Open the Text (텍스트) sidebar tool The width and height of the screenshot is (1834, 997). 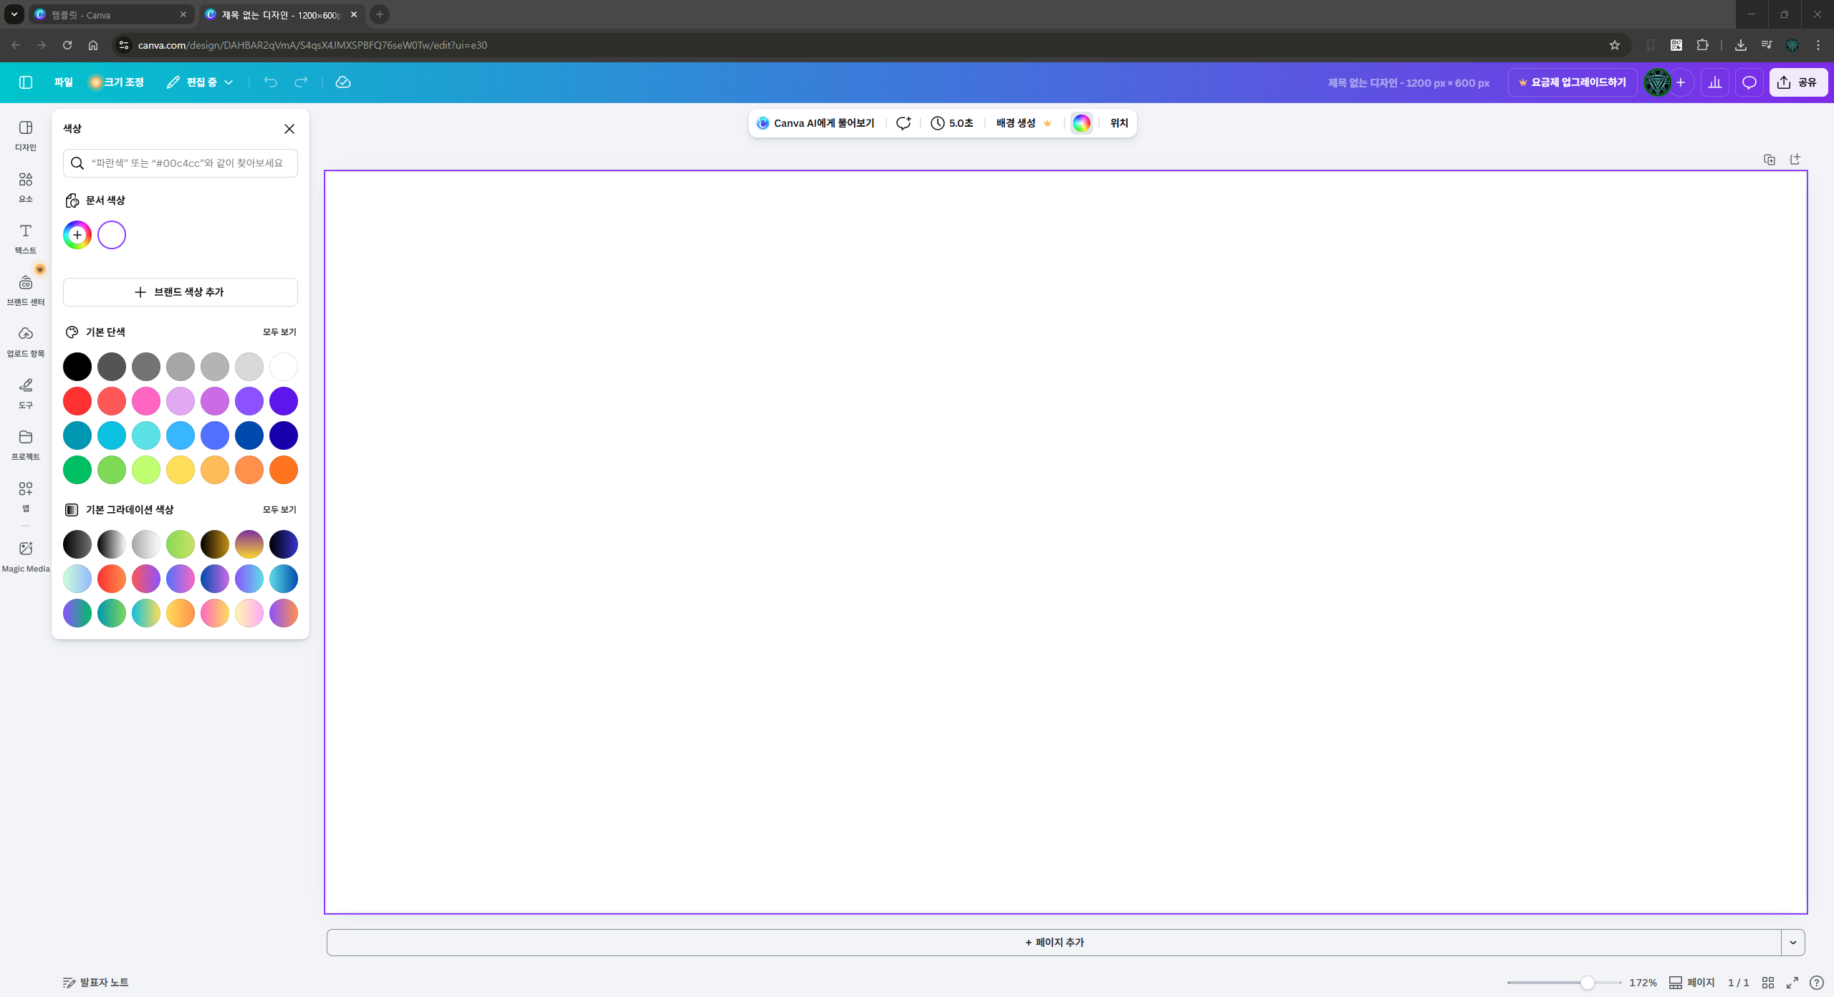(x=26, y=238)
